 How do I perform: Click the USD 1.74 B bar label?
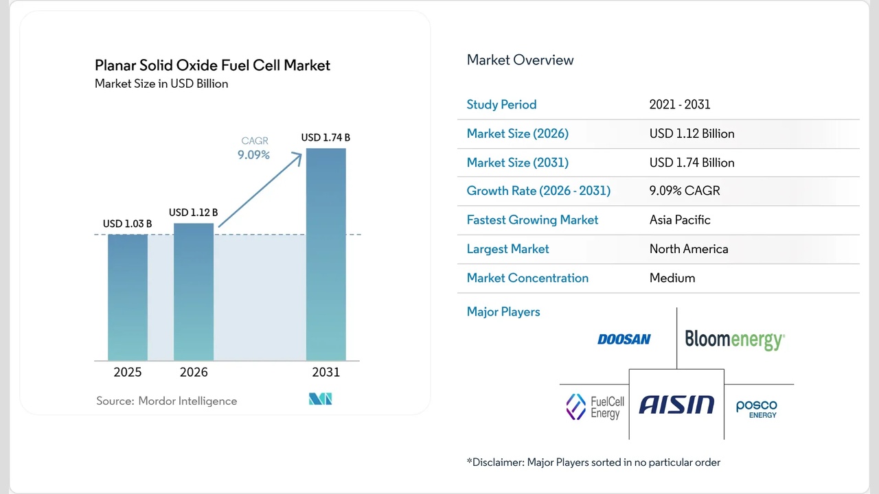point(326,137)
